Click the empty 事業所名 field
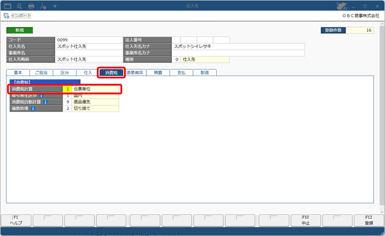385x236 pixels. click(x=89, y=53)
